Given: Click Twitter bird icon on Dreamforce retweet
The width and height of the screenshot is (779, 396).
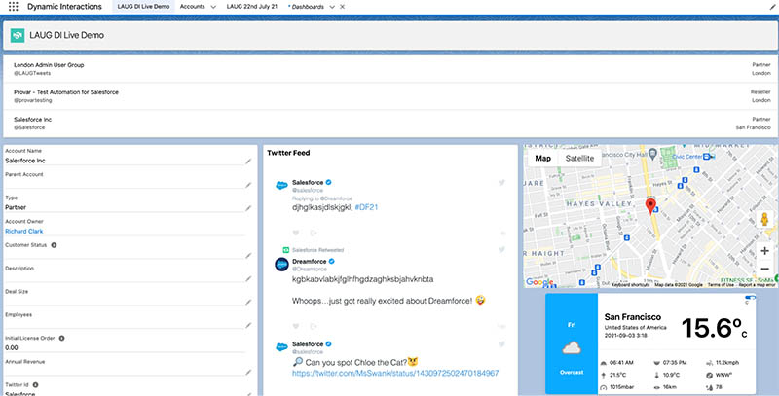Looking at the screenshot, I should 501,250.
